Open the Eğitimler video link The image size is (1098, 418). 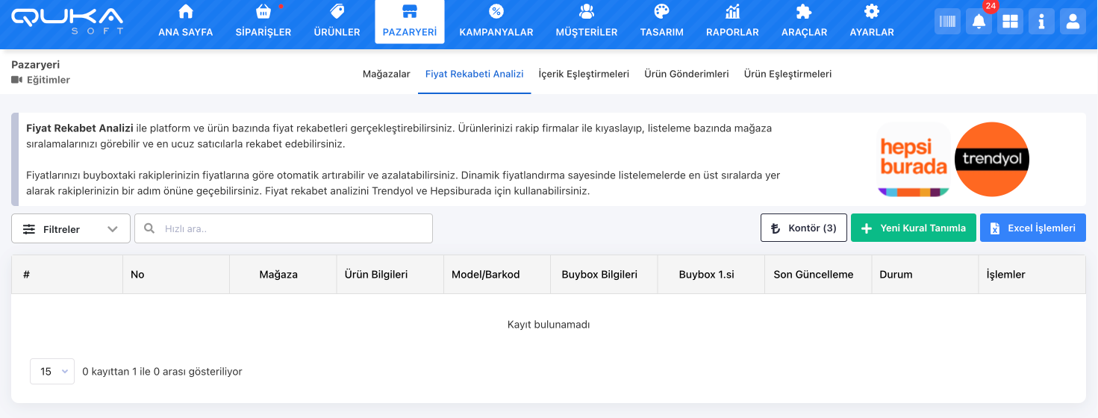[41, 80]
